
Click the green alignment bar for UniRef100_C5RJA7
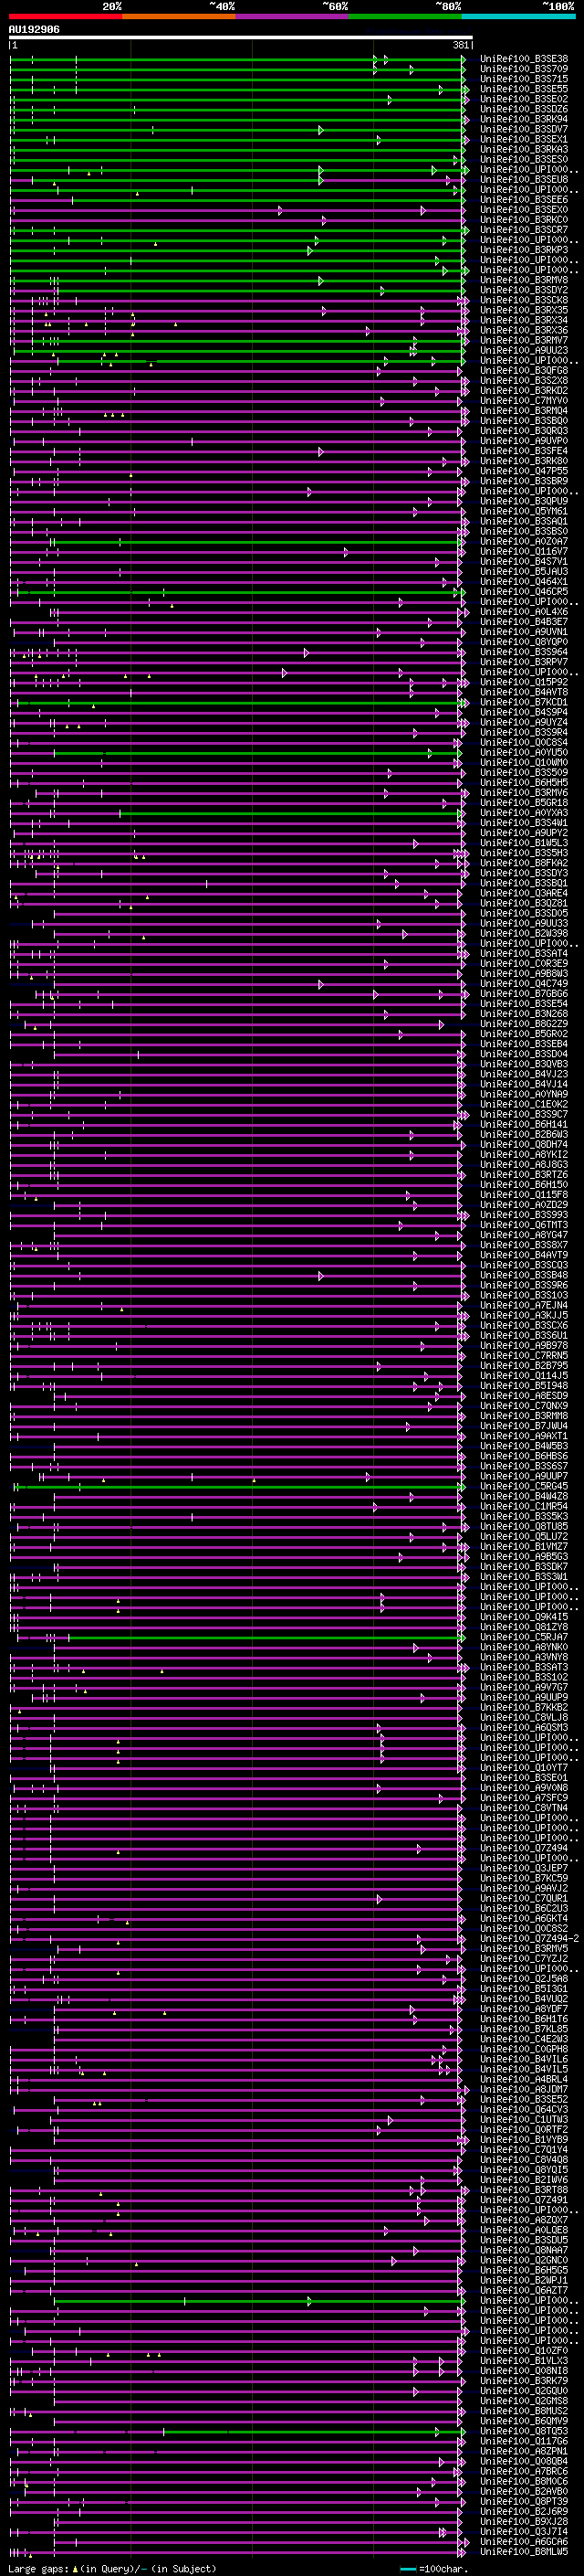[x=265, y=1638]
